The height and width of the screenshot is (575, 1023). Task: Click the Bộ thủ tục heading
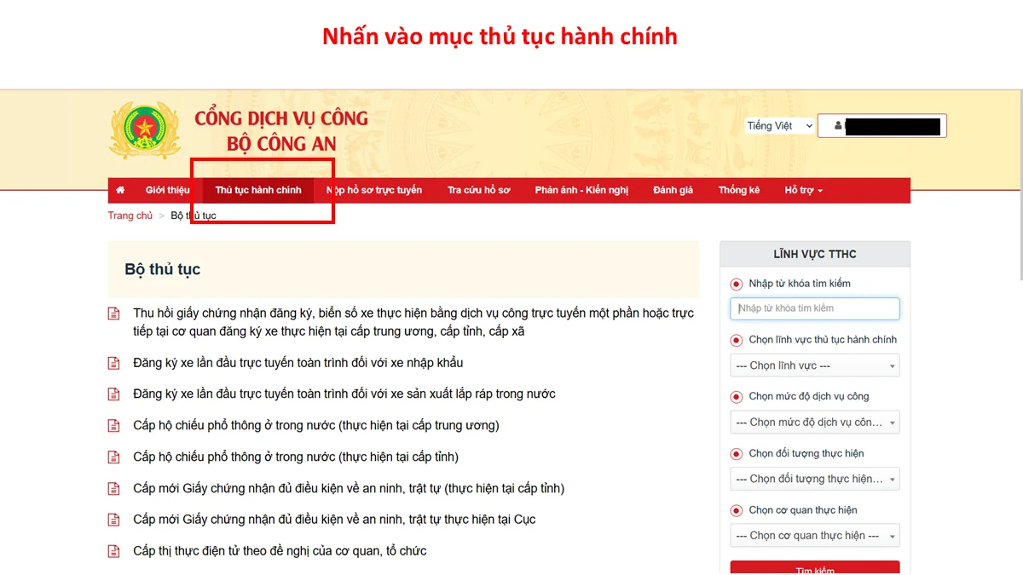coord(162,269)
